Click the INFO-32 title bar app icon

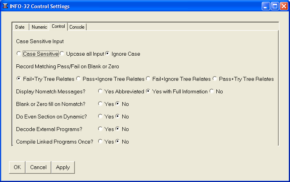pos(5,6)
